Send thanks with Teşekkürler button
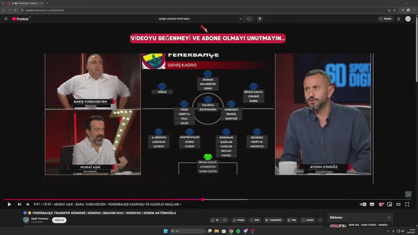 point(273,220)
